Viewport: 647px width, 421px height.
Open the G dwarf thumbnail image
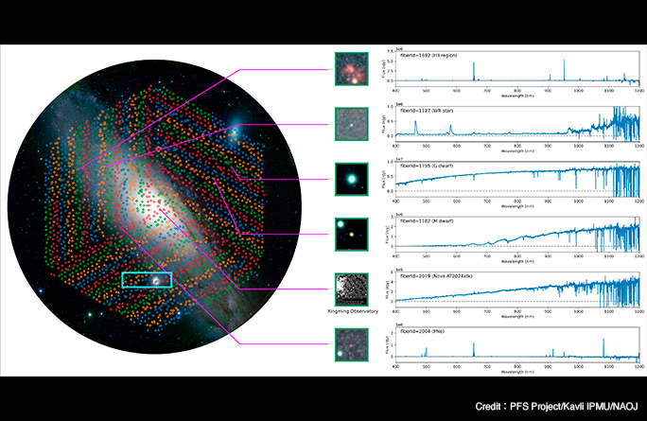(351, 178)
